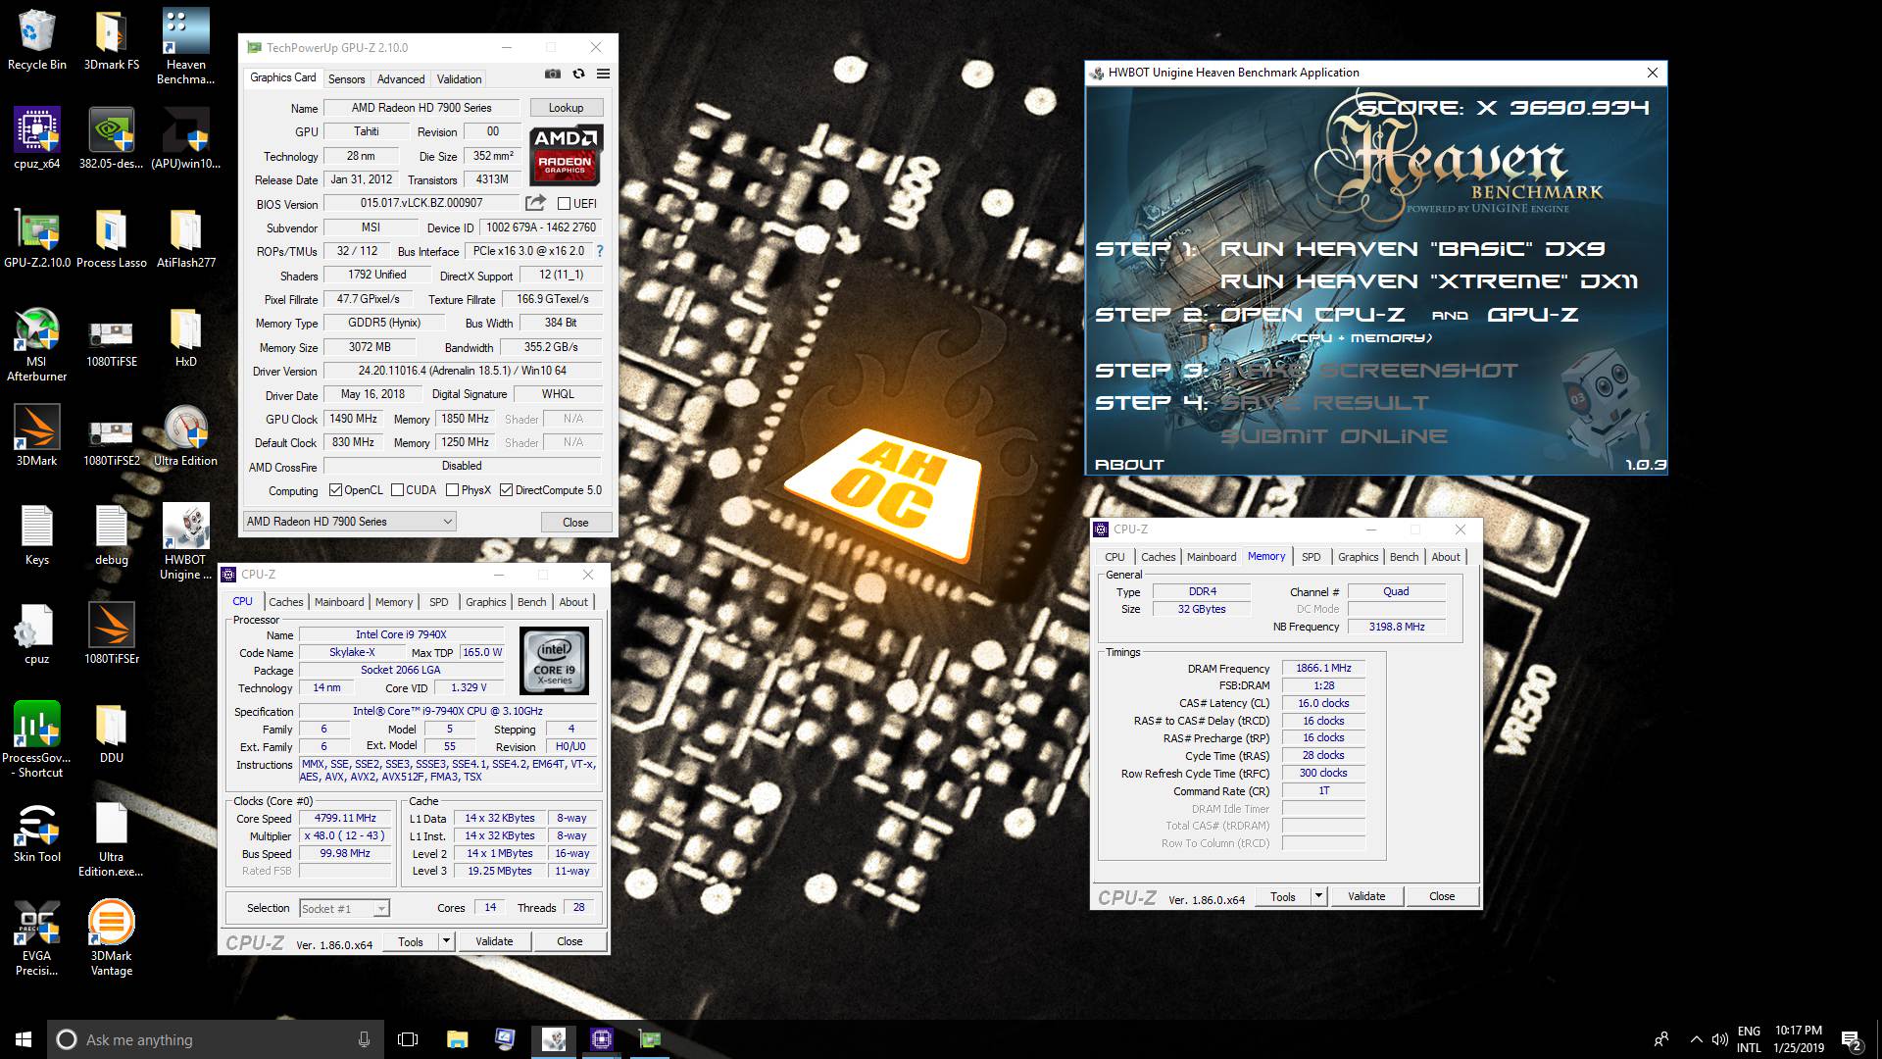Expand Tools dropdown arrow in CPU-Z Memory window
Screen dimensions: 1882x1059
1318,896
